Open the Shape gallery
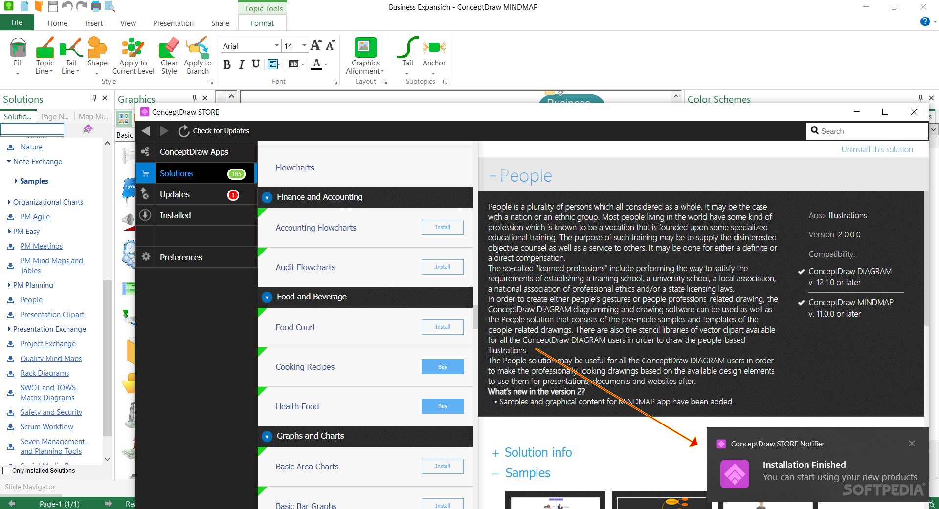Viewport: 939px width, 509px height. 97,55
